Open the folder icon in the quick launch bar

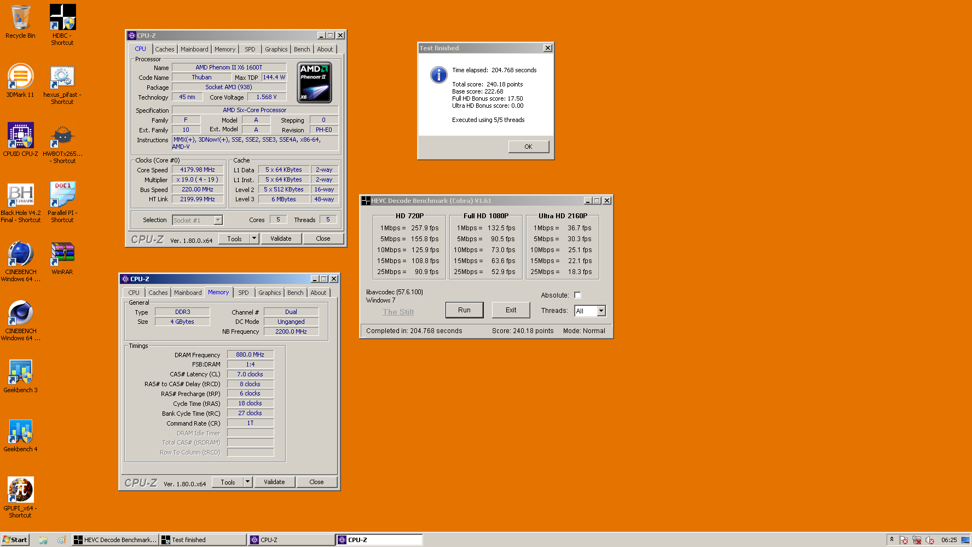pos(43,540)
